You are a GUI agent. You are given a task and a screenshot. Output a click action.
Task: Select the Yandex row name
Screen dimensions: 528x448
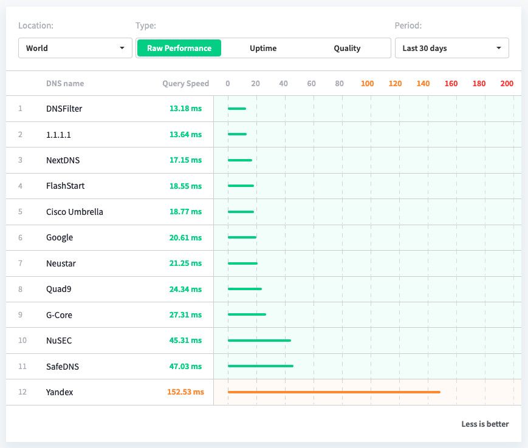tap(60, 392)
